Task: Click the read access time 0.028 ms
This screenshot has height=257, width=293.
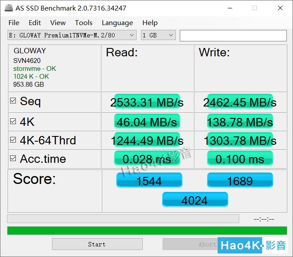Action: [x=147, y=158]
